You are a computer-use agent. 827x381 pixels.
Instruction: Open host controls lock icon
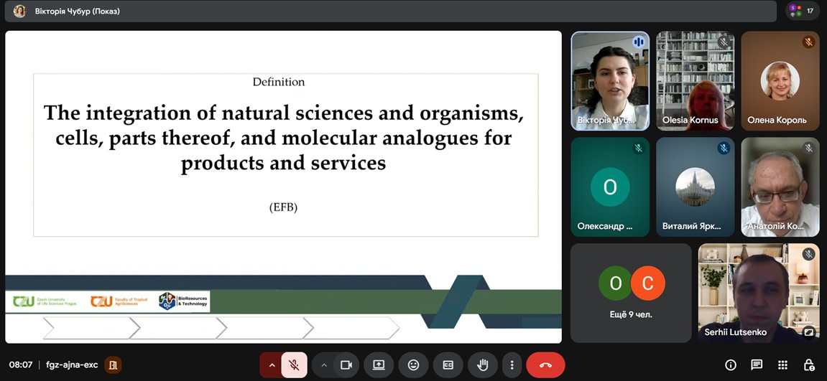click(x=809, y=365)
